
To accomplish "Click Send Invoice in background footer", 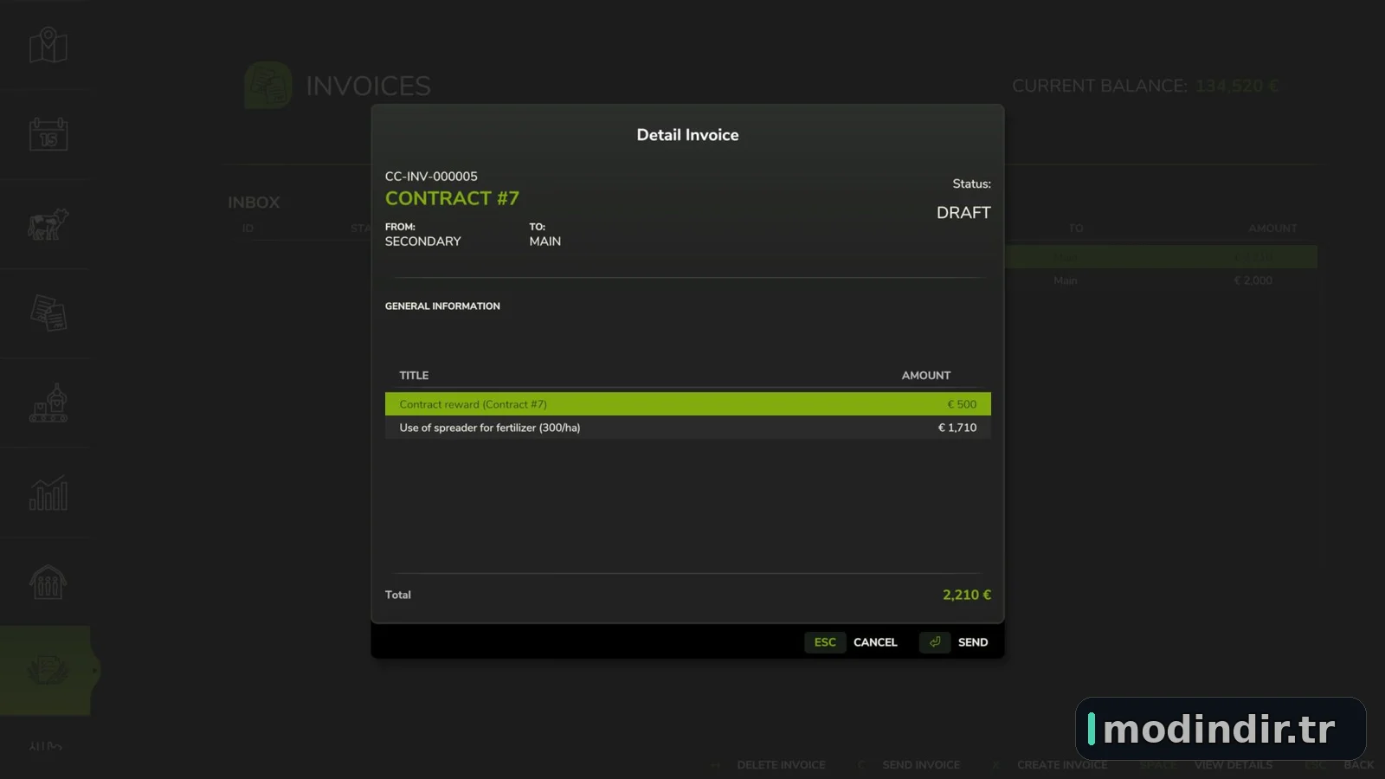I will [x=921, y=765].
